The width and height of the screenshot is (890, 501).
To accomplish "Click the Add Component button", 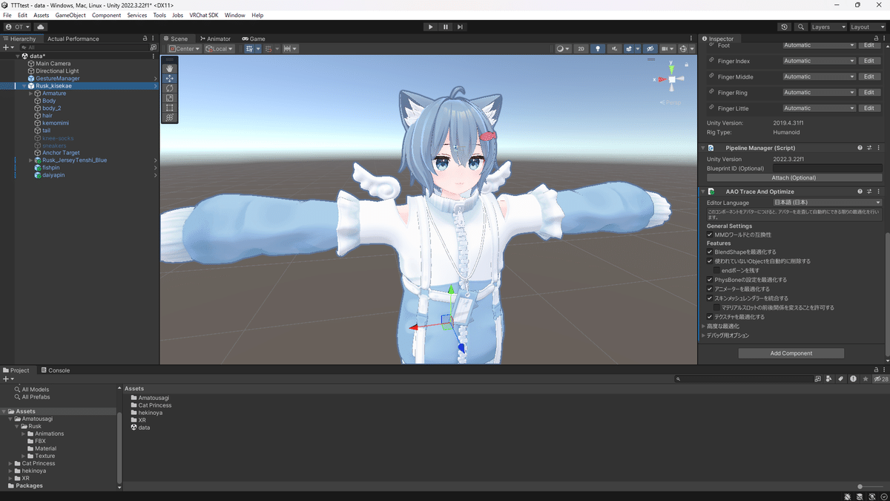I will tap(791, 353).
